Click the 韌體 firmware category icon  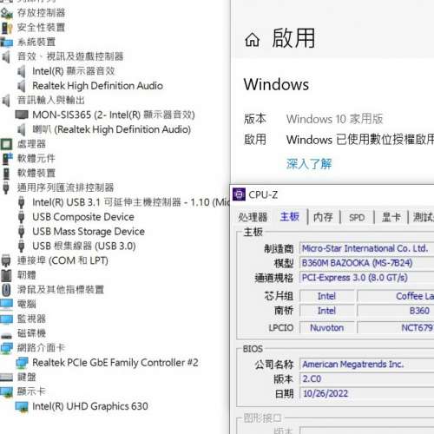point(6,275)
